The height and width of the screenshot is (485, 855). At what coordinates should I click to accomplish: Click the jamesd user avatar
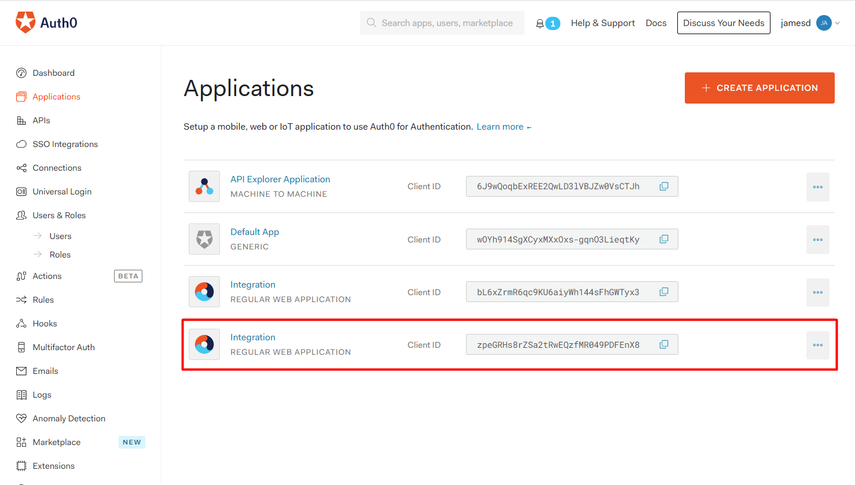[824, 23]
